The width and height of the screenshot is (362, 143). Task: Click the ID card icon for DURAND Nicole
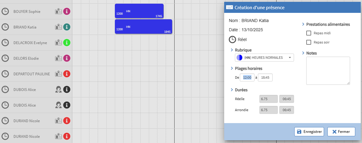click(x=58, y=121)
